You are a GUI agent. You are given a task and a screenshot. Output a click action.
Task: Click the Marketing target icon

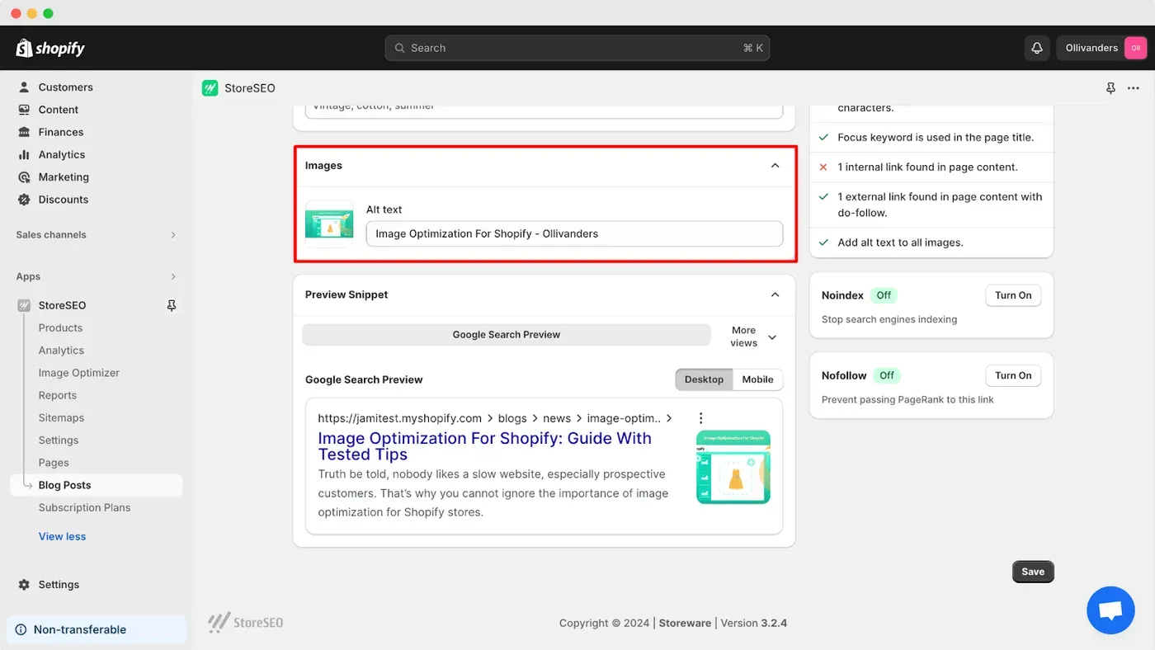click(24, 177)
